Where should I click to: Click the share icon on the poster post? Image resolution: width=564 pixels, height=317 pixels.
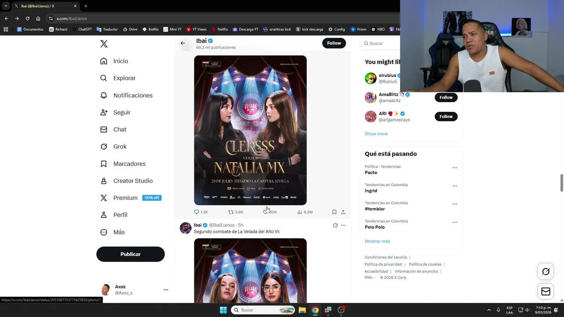(x=343, y=212)
